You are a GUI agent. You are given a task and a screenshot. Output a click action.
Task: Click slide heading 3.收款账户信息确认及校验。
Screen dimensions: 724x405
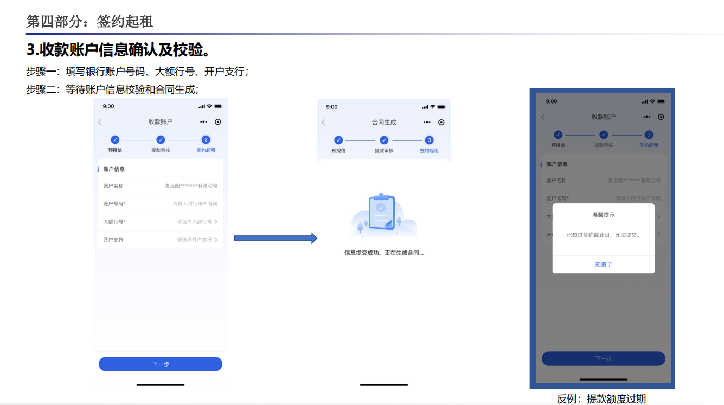(119, 50)
